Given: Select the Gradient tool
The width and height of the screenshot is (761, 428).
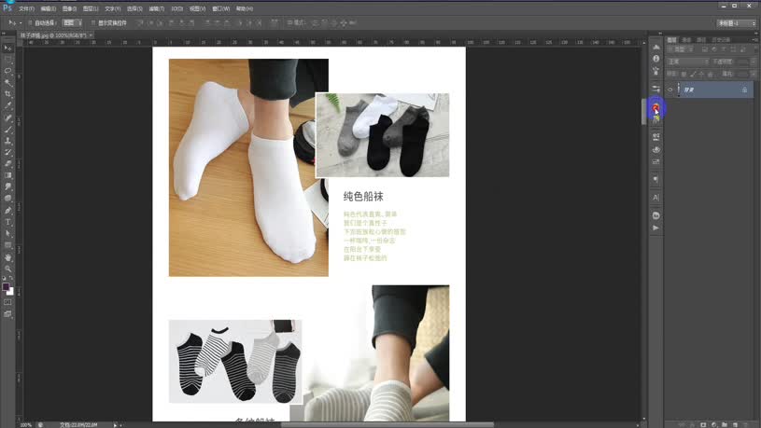Looking at the screenshot, I should 7,175.
